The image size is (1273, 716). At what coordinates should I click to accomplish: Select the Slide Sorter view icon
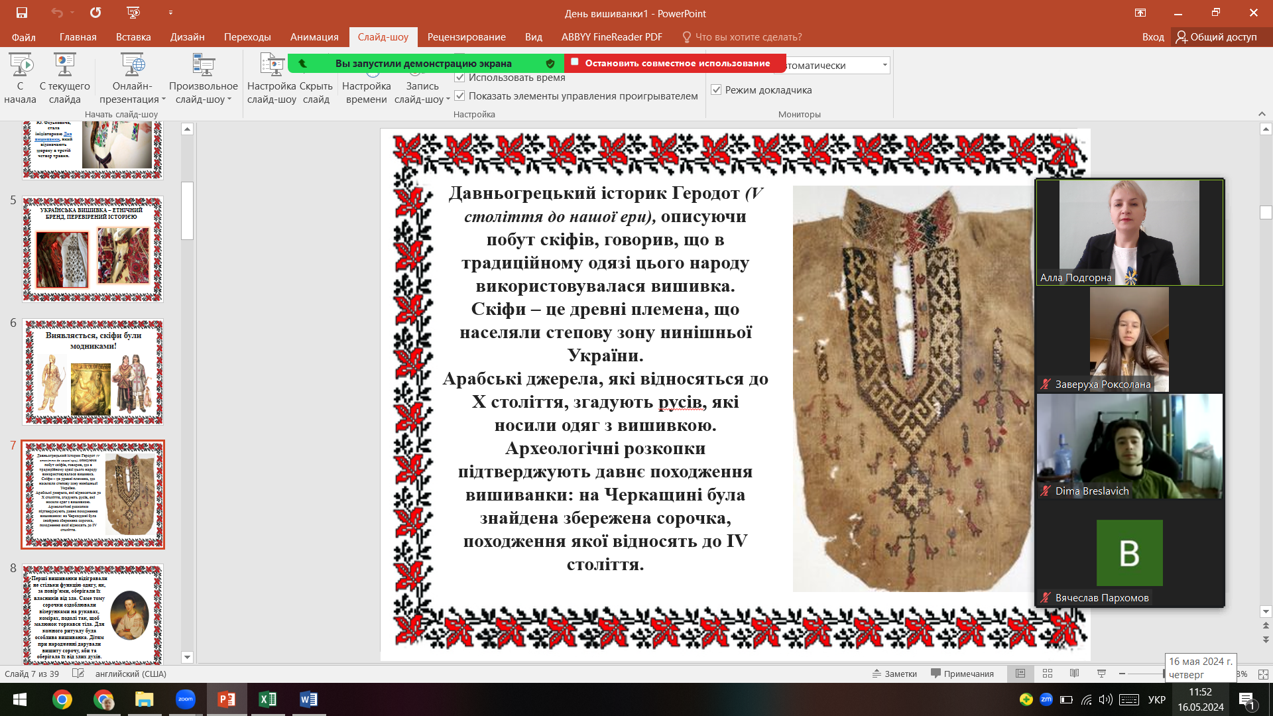click(1048, 674)
